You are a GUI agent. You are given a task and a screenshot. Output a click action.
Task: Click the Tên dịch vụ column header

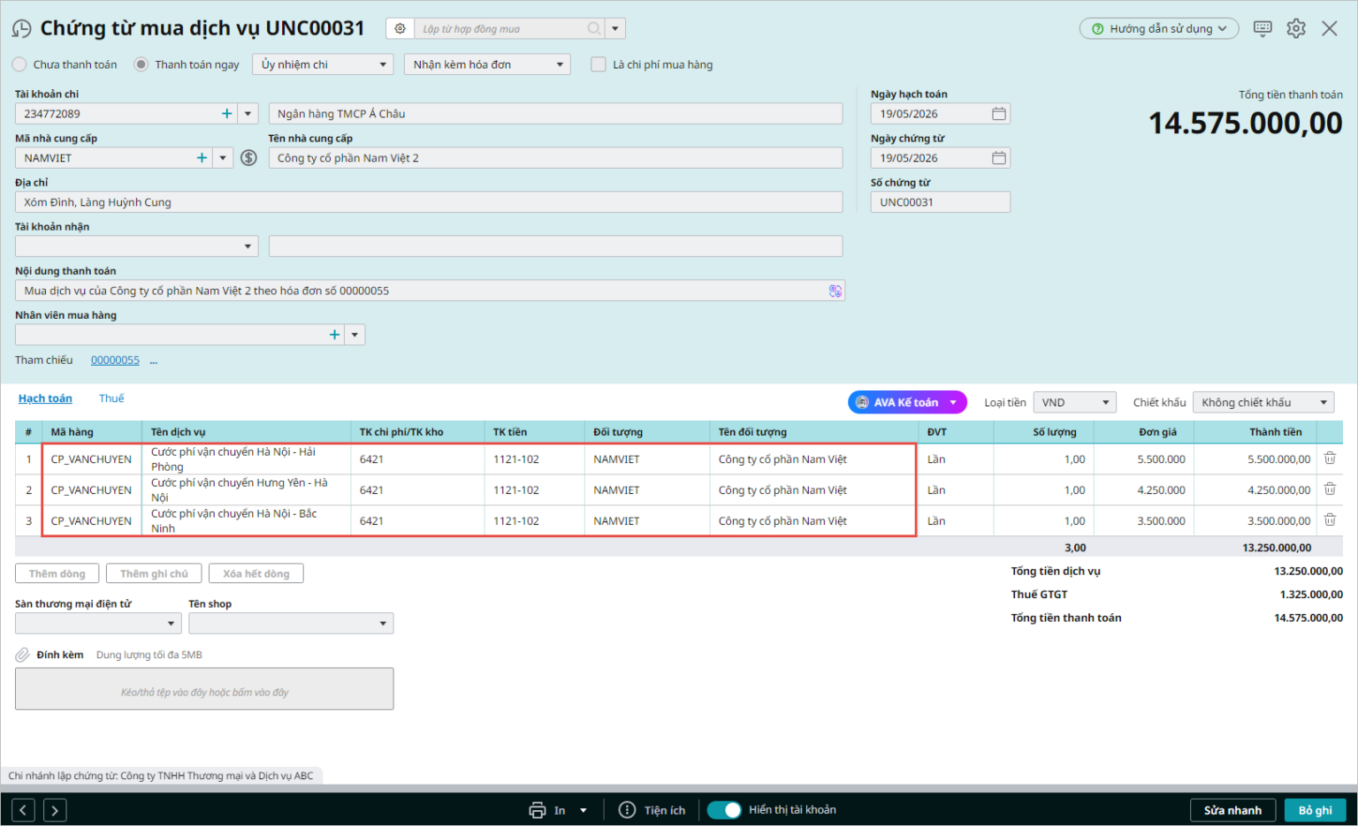(x=246, y=432)
